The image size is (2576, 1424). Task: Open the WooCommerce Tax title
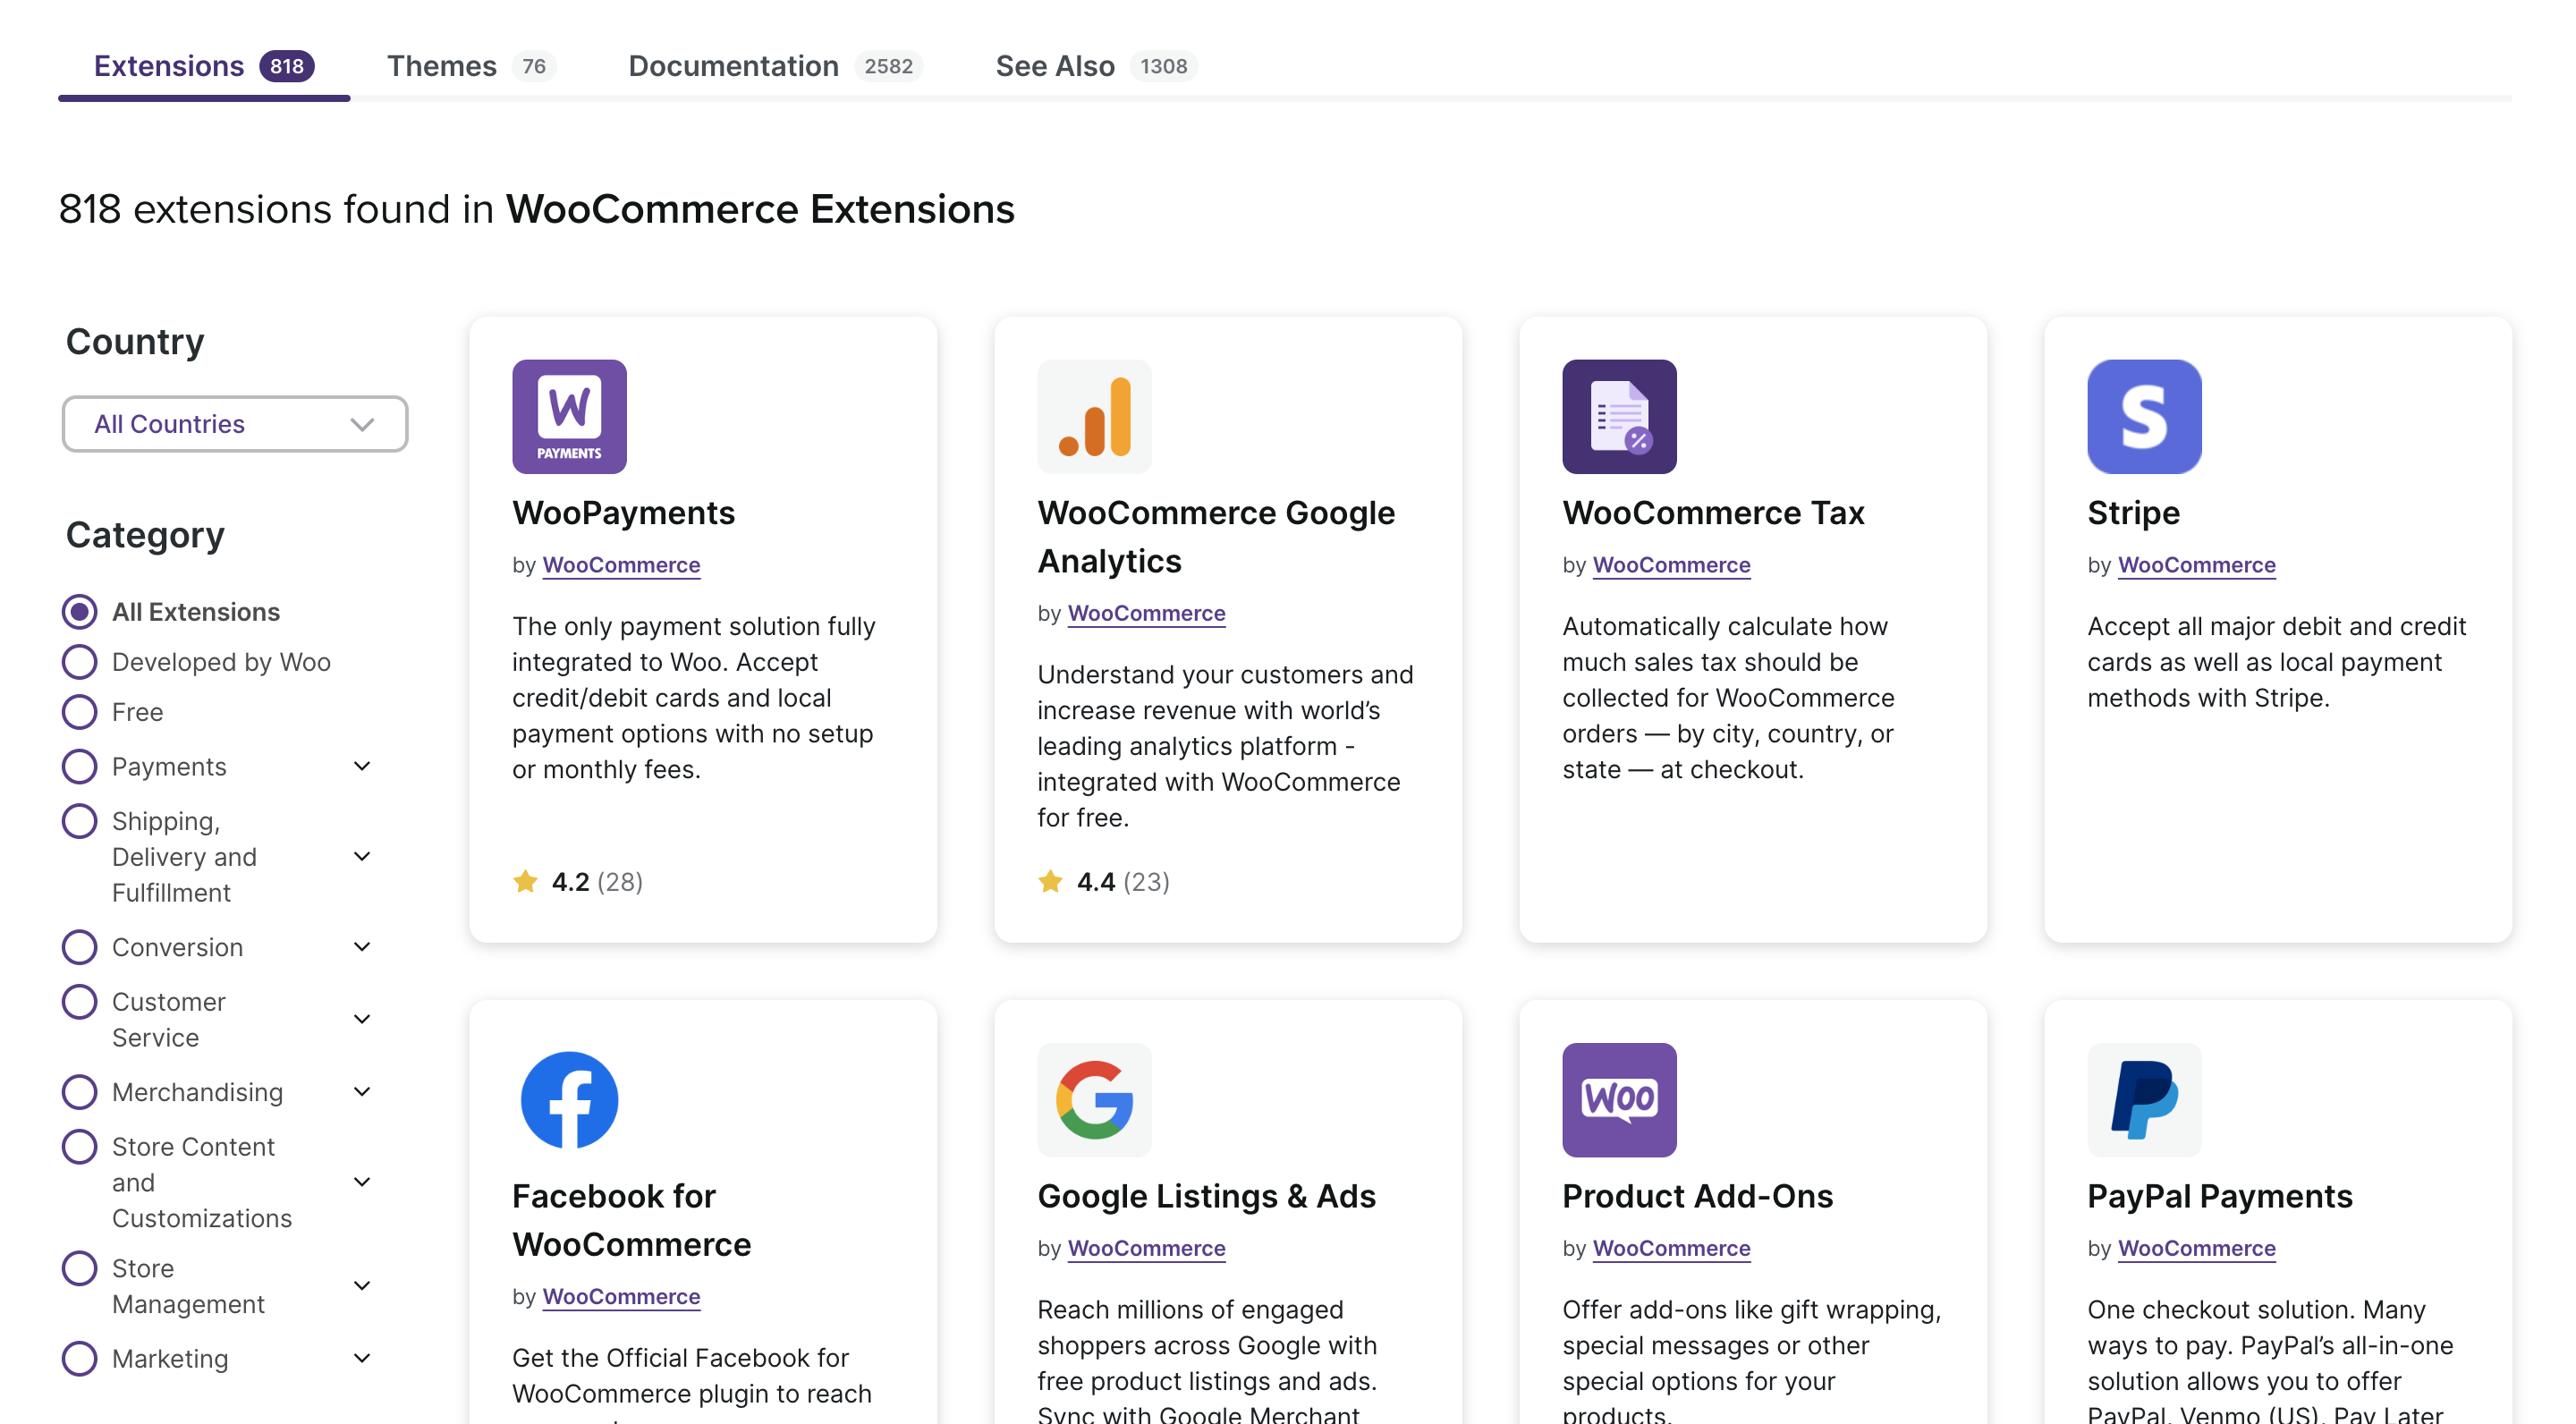click(1713, 513)
